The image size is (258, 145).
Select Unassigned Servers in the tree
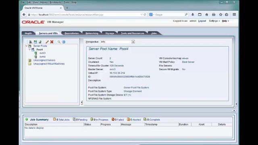(44, 60)
